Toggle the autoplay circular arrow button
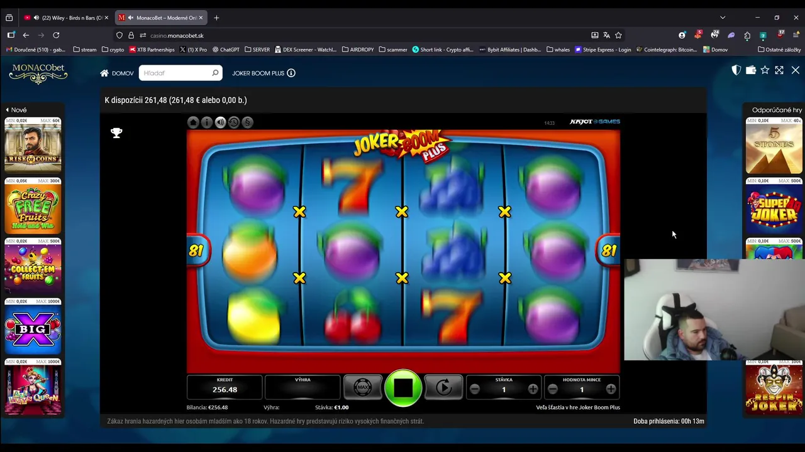Image resolution: width=805 pixels, height=452 pixels. click(x=444, y=387)
